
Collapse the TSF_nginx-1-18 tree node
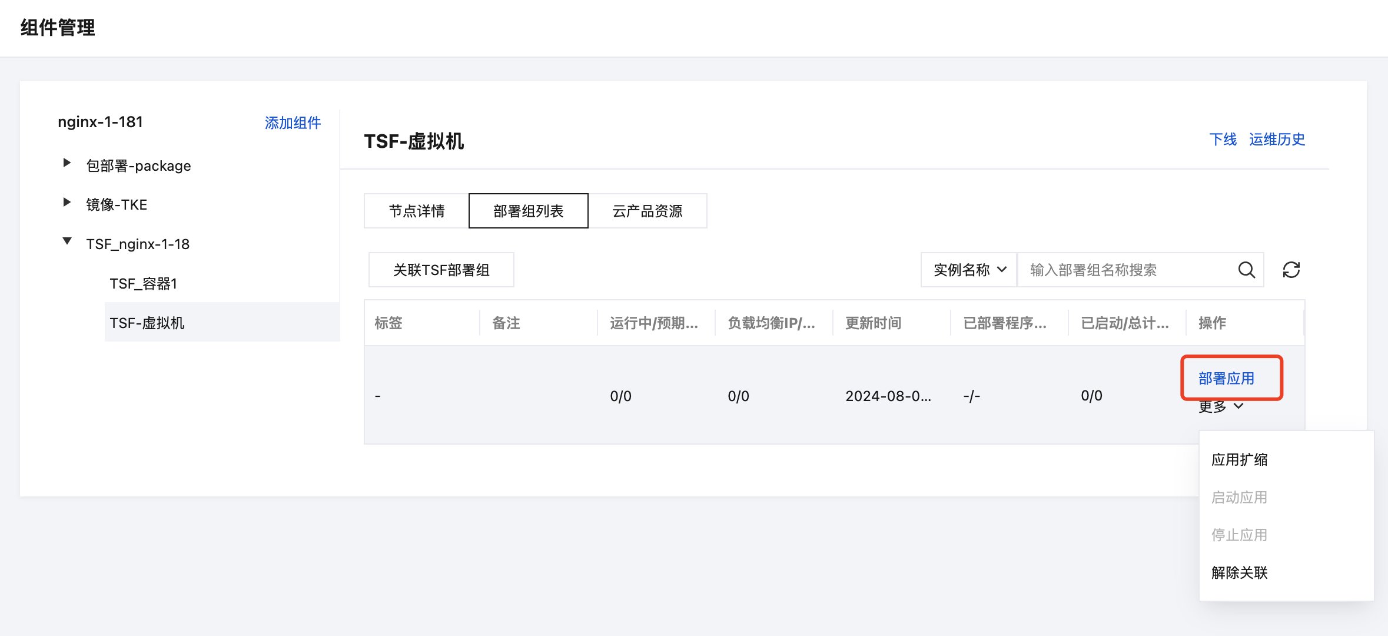pos(67,241)
